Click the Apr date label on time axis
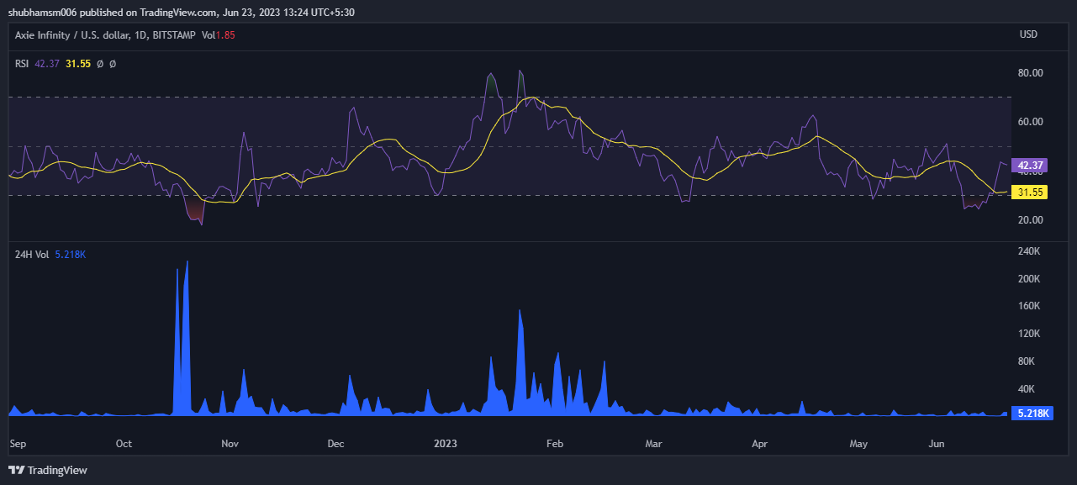Viewport: 1077px width, 485px height. click(760, 443)
